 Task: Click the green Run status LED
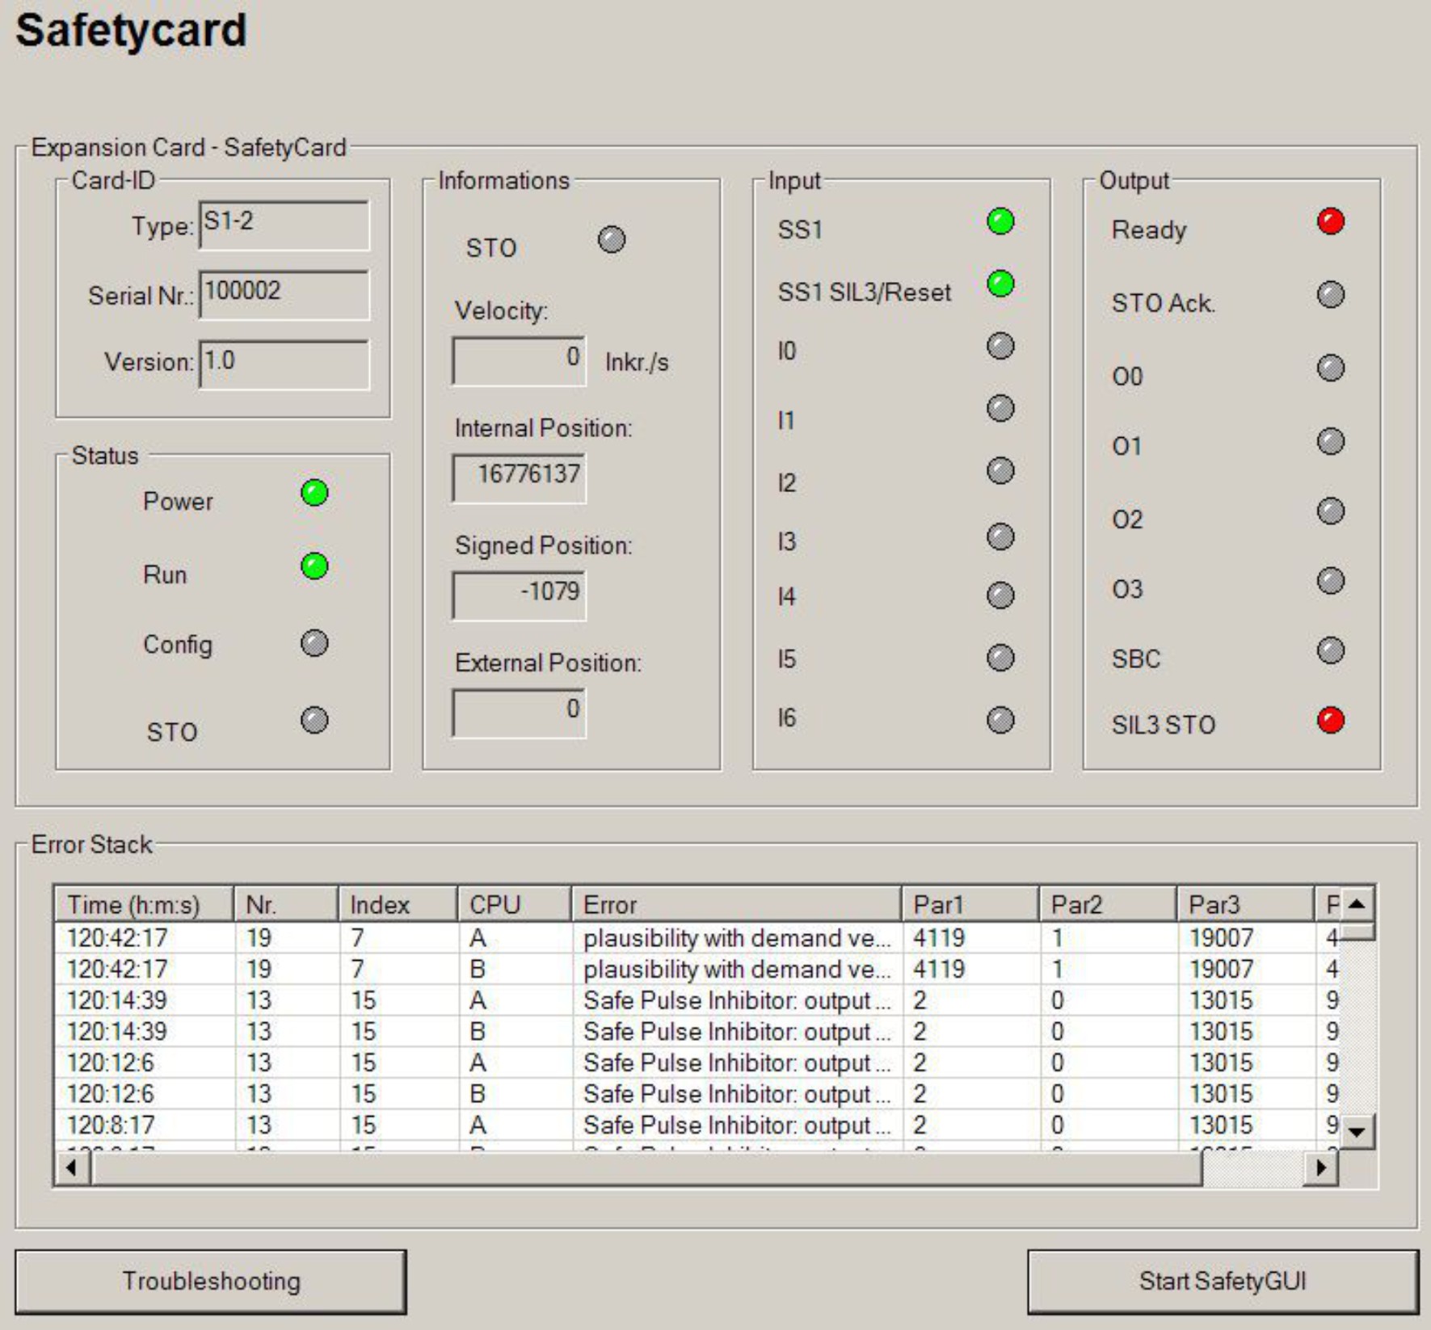coord(314,566)
